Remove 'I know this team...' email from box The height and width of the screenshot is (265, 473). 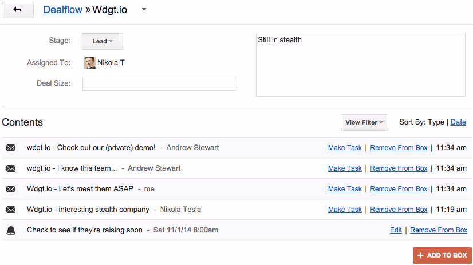(x=399, y=168)
